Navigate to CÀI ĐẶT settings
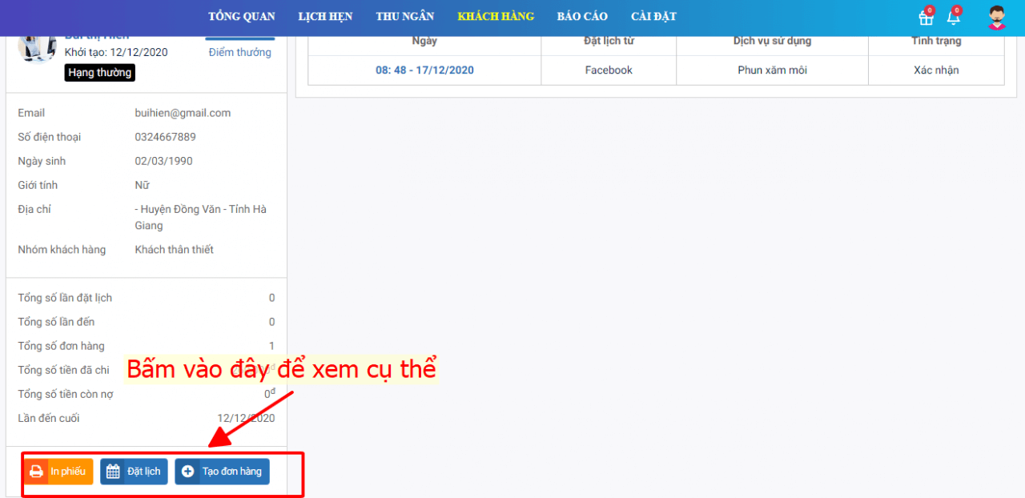Image resolution: width=1025 pixels, height=498 pixels. 653,17
